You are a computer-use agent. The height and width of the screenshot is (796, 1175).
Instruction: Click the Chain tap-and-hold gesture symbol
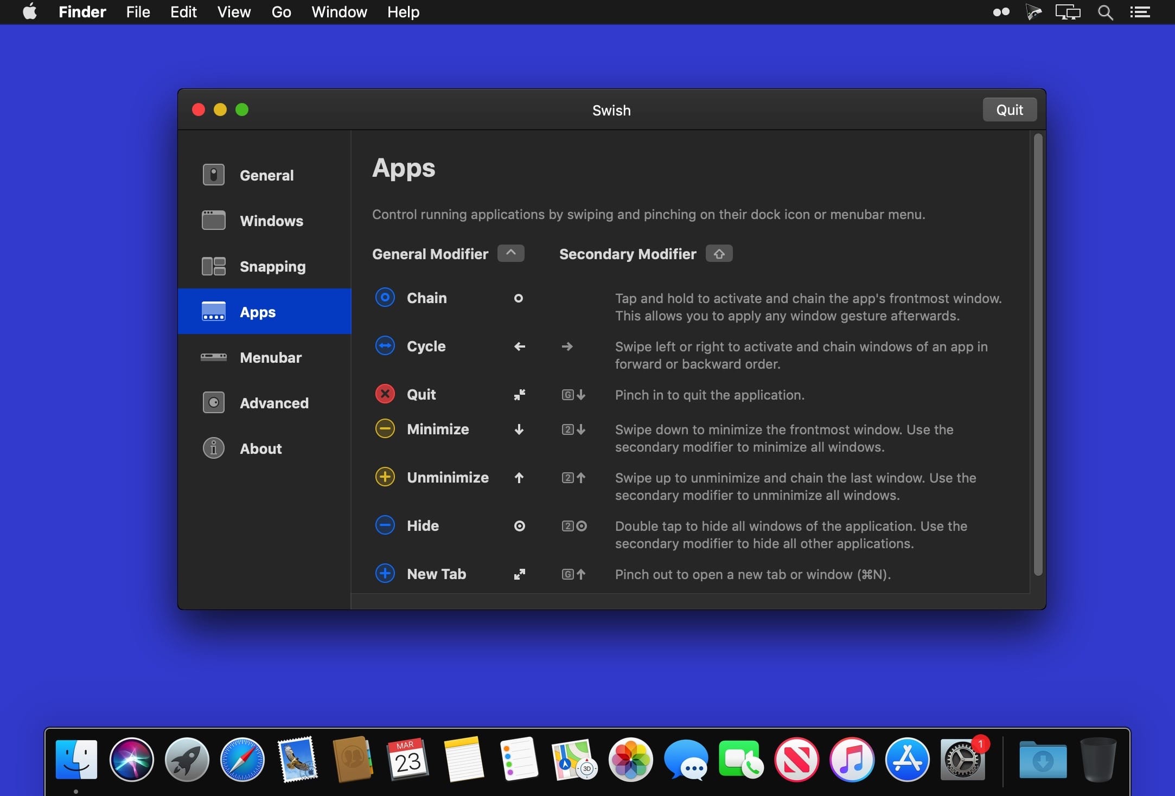coord(519,298)
